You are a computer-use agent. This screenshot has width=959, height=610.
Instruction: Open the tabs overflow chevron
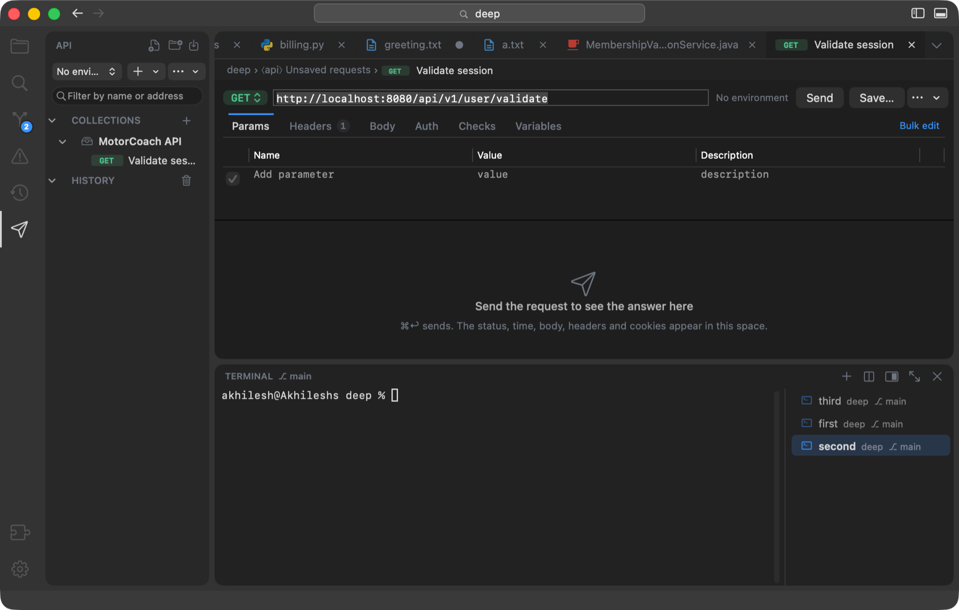click(x=937, y=45)
